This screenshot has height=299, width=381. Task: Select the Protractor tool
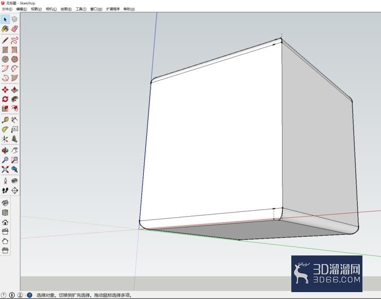(x=5, y=130)
